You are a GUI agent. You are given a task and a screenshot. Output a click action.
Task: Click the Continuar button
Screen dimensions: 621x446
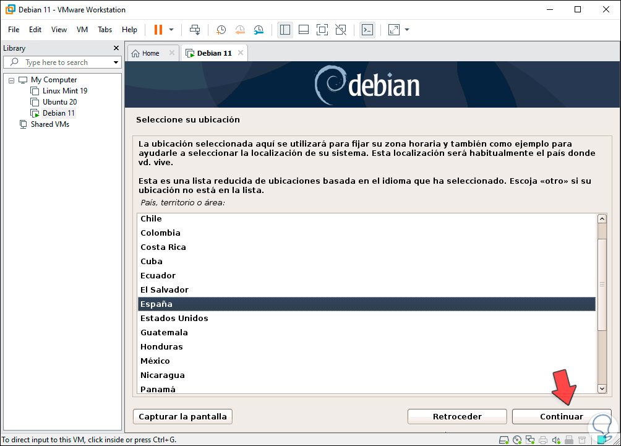click(x=562, y=417)
